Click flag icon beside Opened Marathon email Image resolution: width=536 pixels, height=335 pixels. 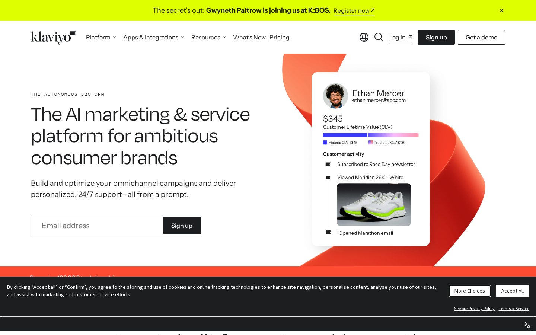tap(328, 232)
